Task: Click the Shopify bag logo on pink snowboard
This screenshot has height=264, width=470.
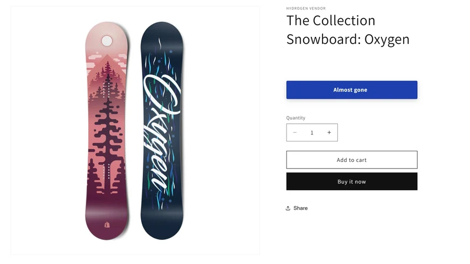Action: point(107,225)
